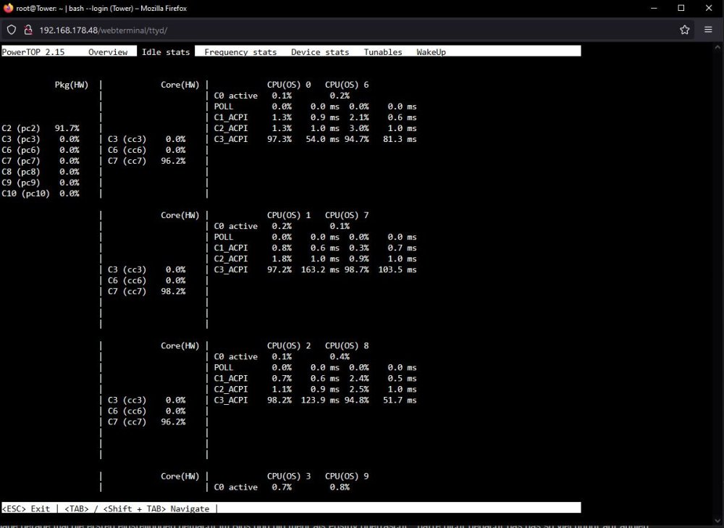Screen dimensions: 724x528
Task: Click the <TAB> / <Shift + TAB> Navigate hint
Action: click(x=137, y=508)
